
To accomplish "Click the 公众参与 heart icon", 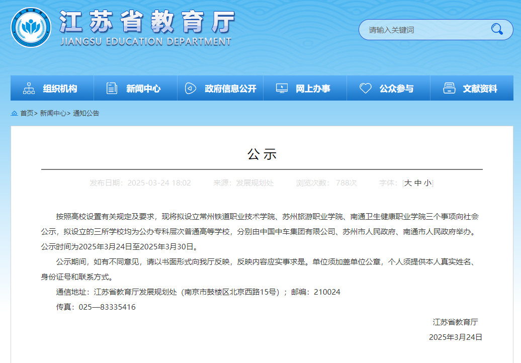I will click(366, 88).
